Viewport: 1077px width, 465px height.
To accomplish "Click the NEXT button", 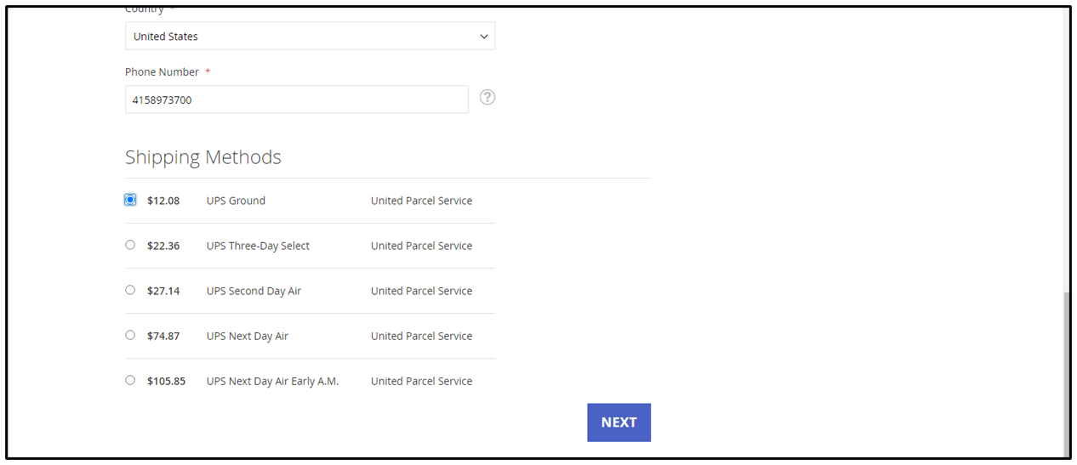I will pos(618,422).
